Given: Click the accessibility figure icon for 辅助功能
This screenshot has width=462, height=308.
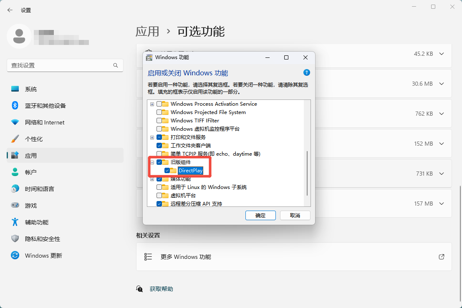Looking at the screenshot, I should coord(15,222).
